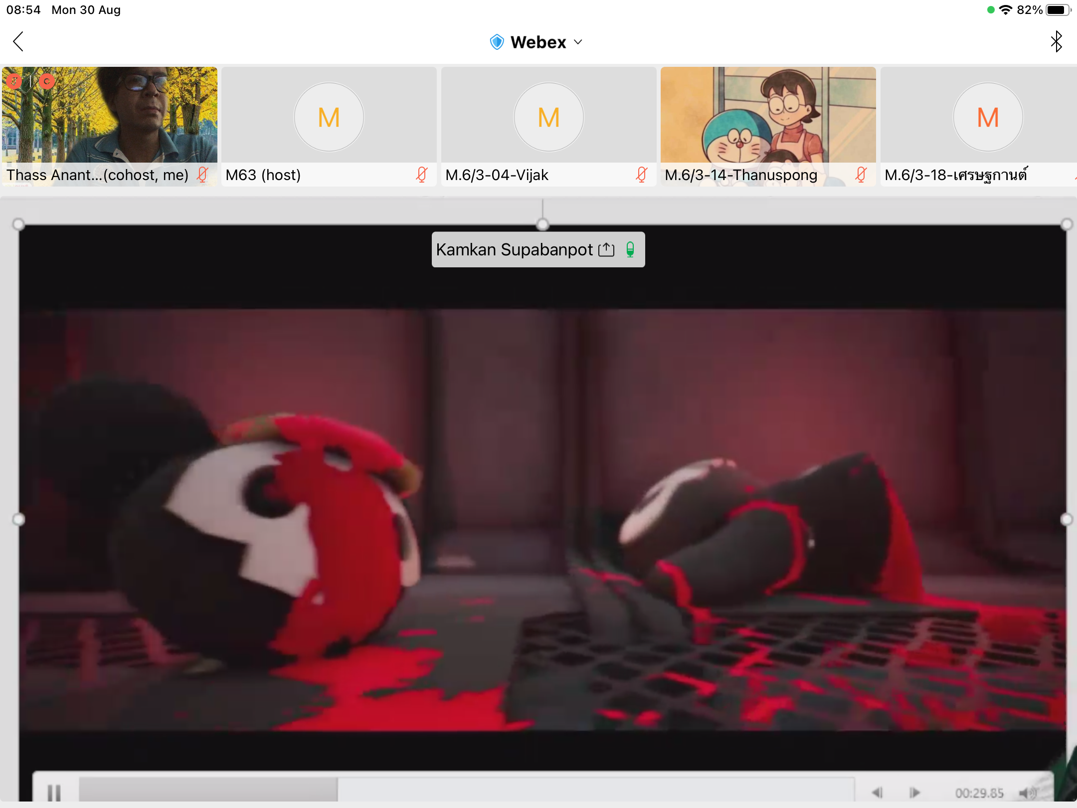Click the video volume speaker icon
This screenshot has width=1077, height=808.
[1028, 793]
